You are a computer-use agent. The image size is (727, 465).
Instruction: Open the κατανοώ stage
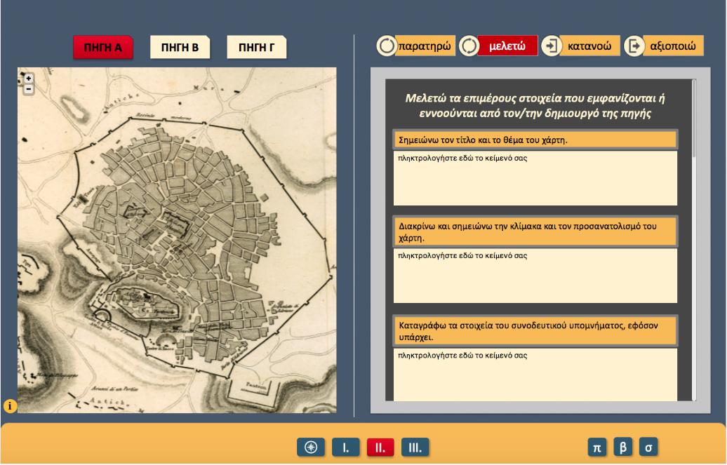pyautogui.click(x=589, y=46)
